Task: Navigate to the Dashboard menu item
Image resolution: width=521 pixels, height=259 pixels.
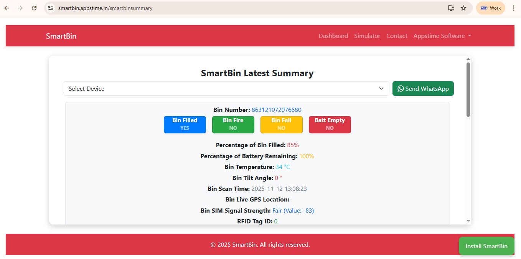Action: point(333,36)
